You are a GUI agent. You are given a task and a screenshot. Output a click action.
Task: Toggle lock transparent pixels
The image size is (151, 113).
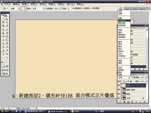pyautogui.click(x=124, y=81)
